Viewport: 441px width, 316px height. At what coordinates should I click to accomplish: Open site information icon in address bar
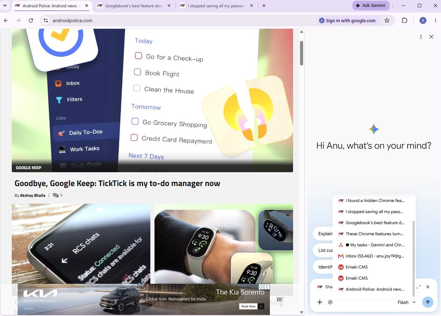tap(46, 20)
